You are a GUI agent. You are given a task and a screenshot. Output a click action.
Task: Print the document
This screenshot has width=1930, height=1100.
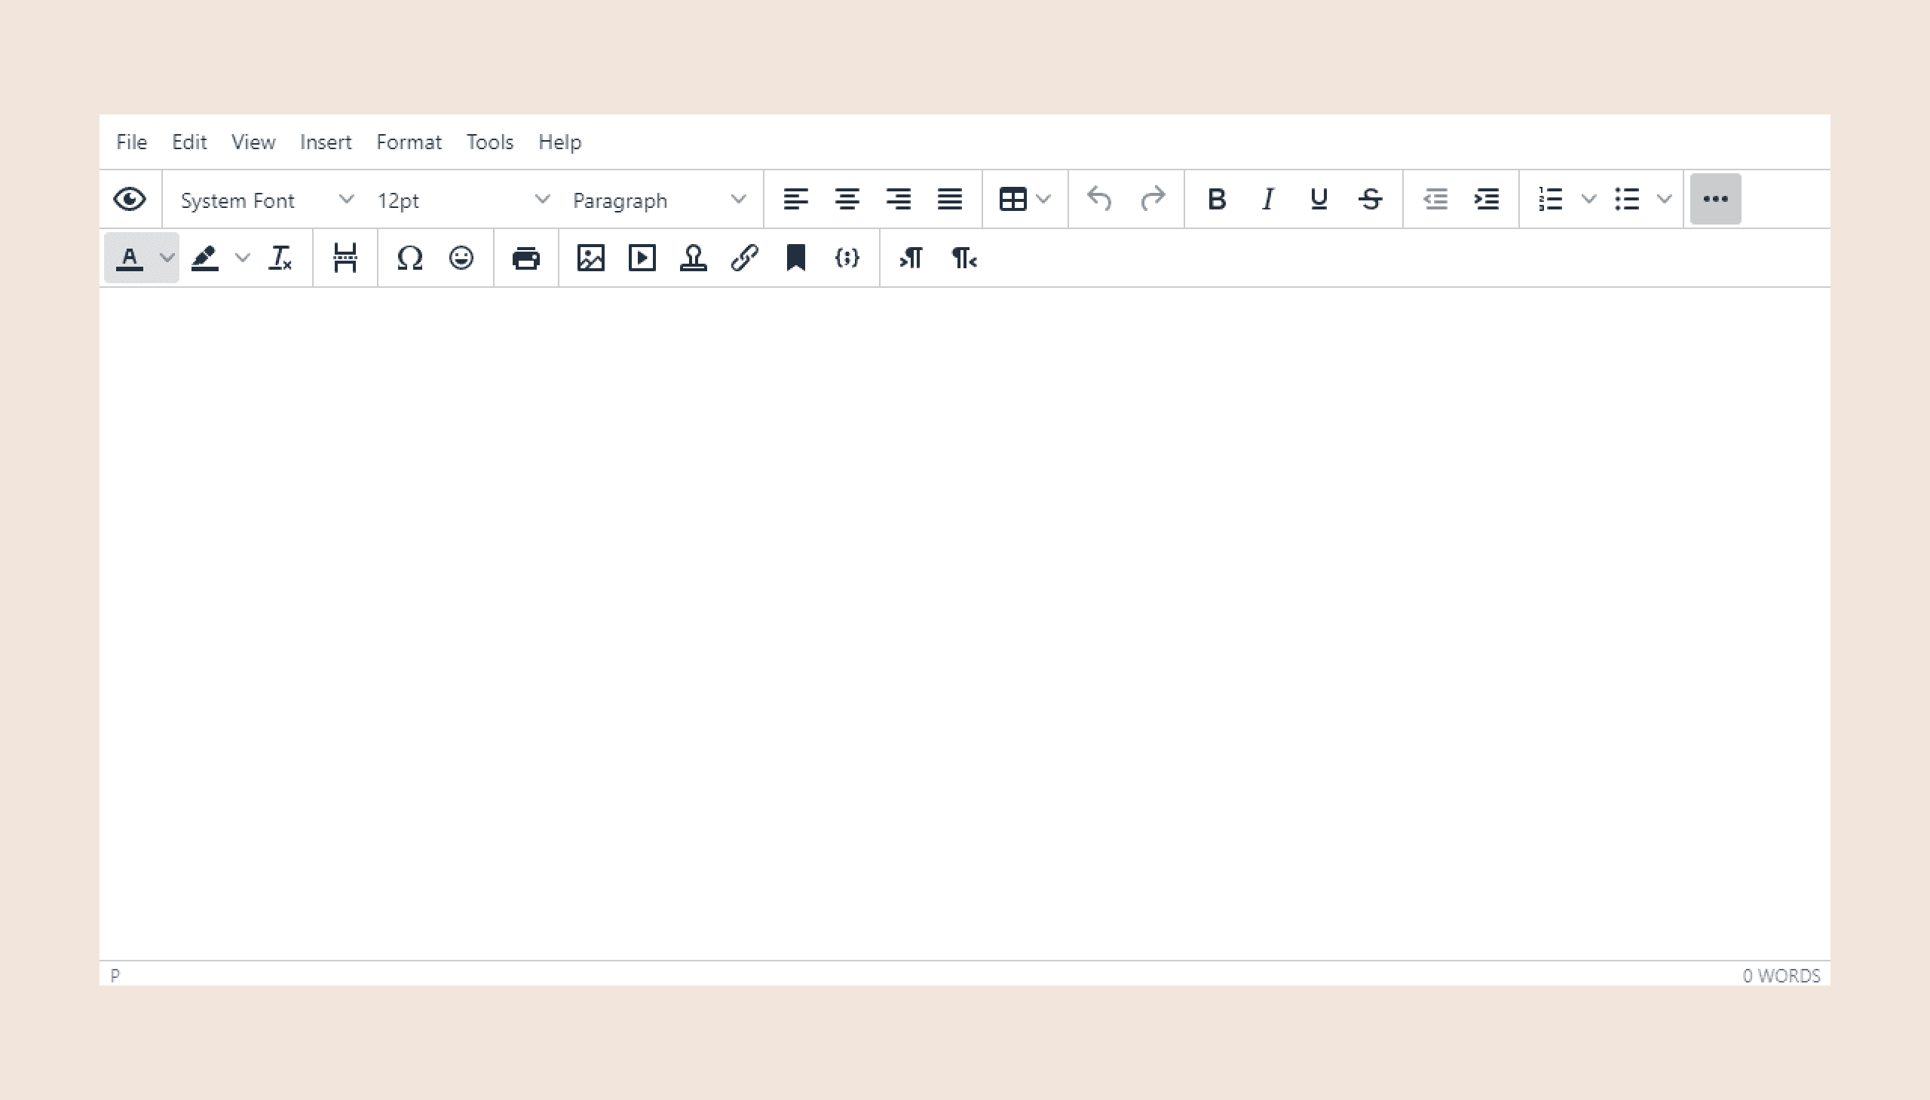[x=526, y=258]
